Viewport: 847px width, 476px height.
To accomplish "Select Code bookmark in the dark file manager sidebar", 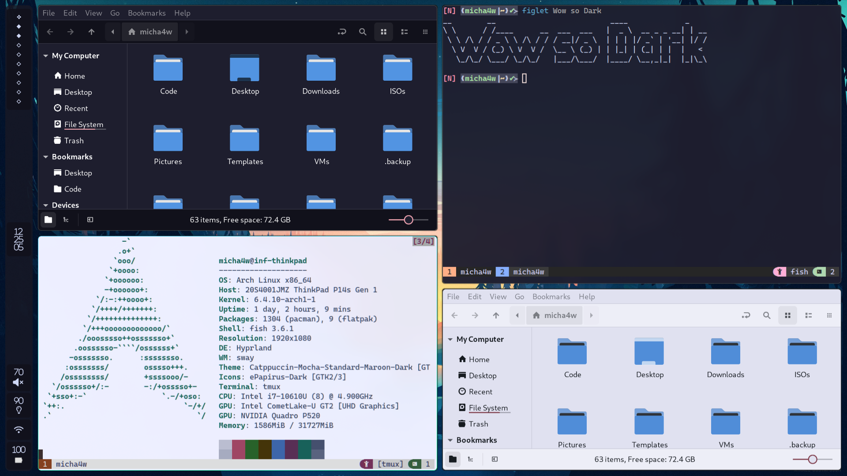I will (x=67, y=189).
